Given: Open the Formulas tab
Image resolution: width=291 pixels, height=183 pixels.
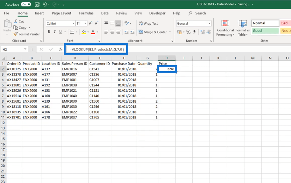Looking at the screenshot, I should 86,13.
